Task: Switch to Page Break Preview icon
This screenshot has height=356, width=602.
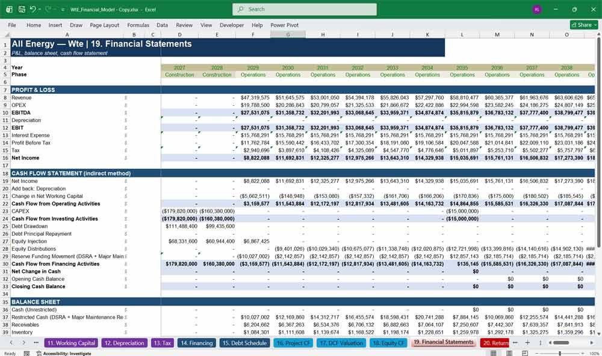Action: (525, 353)
